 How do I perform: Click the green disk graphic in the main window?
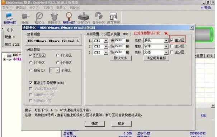pos(204,35)
